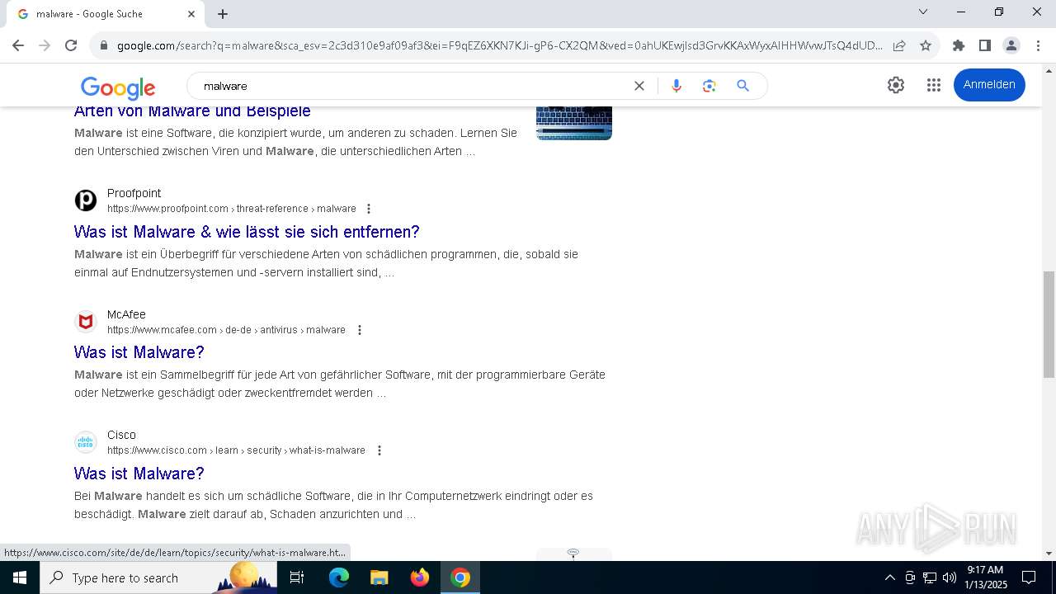Viewport: 1056px width, 594px height.
Task: Open Google quick settings gear
Action: click(x=896, y=85)
